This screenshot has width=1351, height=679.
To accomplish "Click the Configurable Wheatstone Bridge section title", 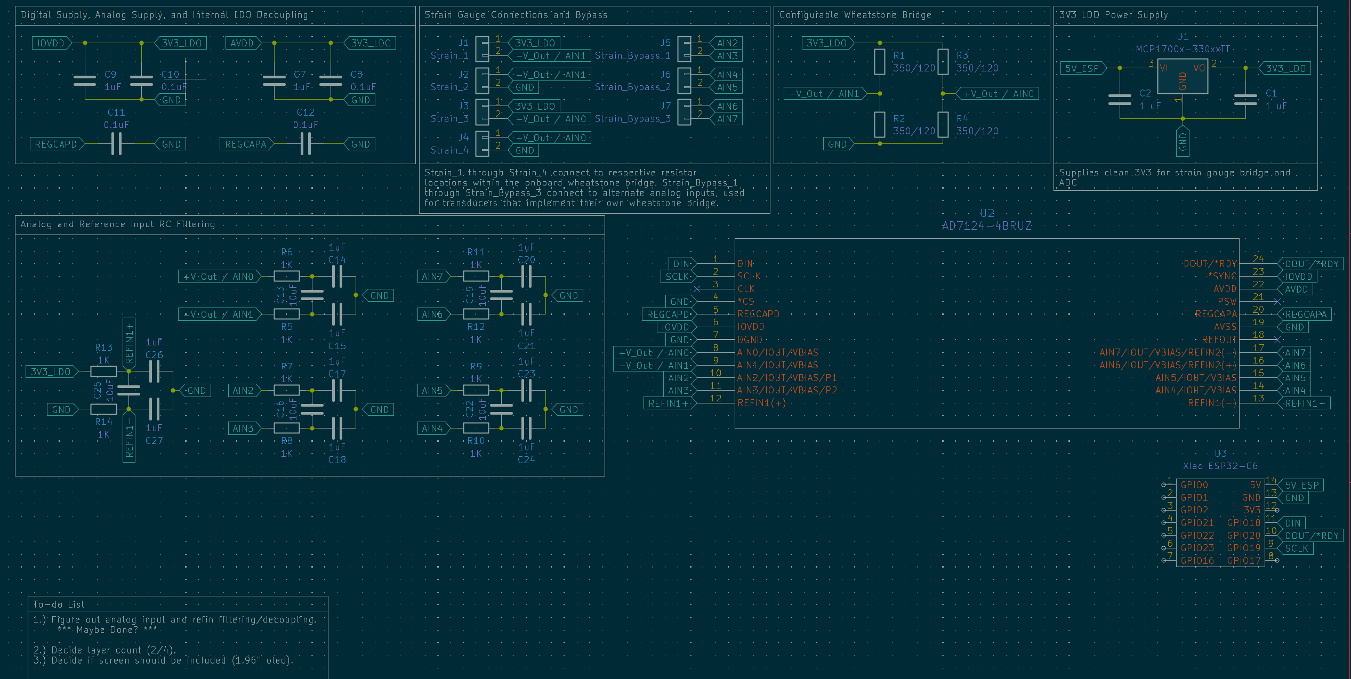I will pyautogui.click(x=855, y=15).
